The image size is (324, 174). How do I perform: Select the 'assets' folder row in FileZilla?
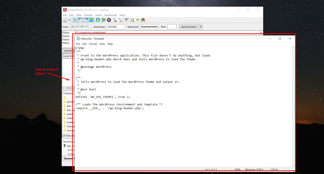pyautogui.click(x=68, y=114)
